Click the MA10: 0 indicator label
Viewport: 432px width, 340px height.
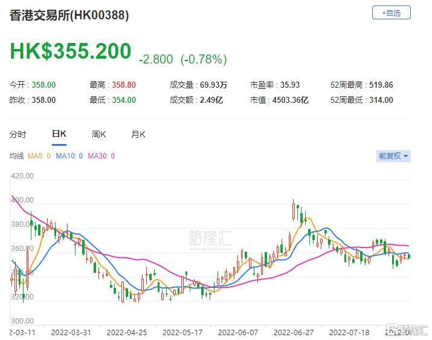(x=69, y=156)
